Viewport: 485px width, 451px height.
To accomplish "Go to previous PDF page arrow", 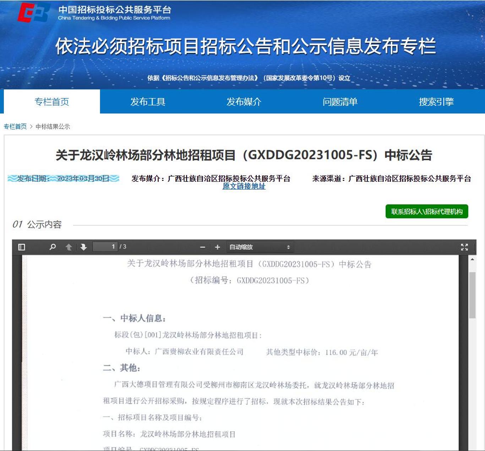I will (69, 247).
